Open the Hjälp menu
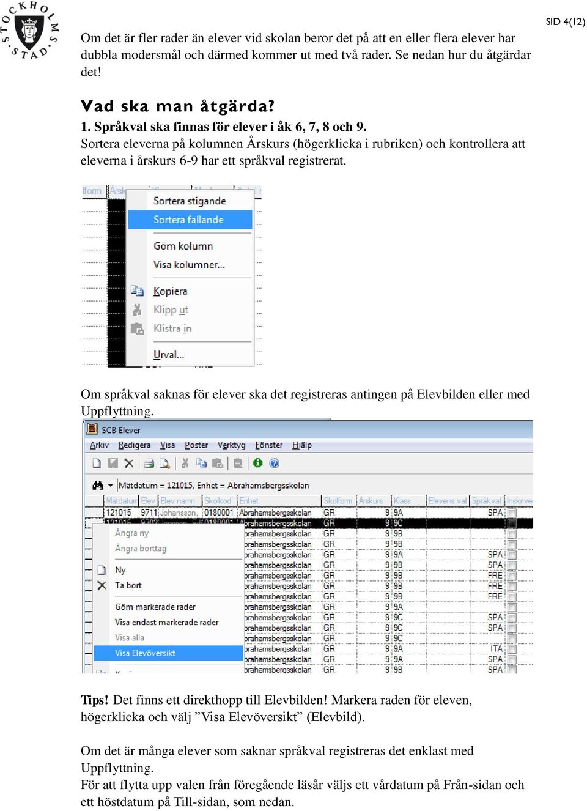587x811 pixels. 302,445
